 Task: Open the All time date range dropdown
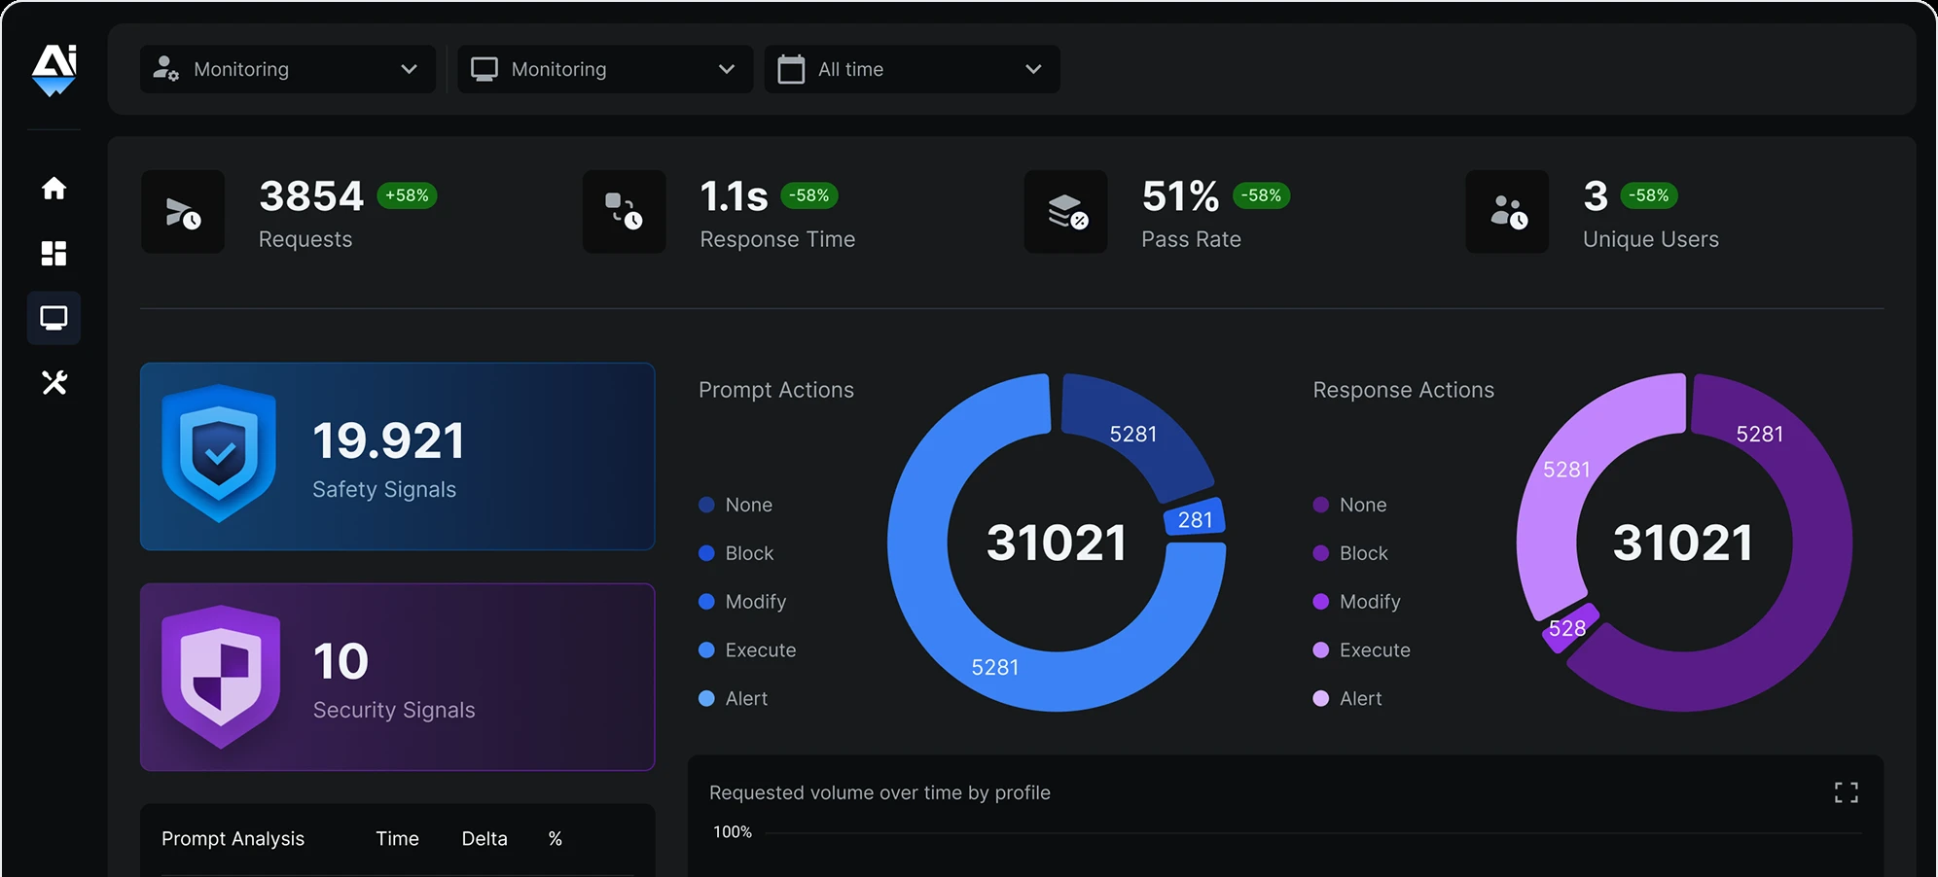coord(912,69)
